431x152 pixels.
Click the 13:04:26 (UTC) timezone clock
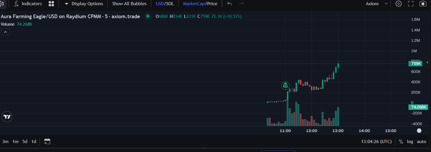point(376,142)
